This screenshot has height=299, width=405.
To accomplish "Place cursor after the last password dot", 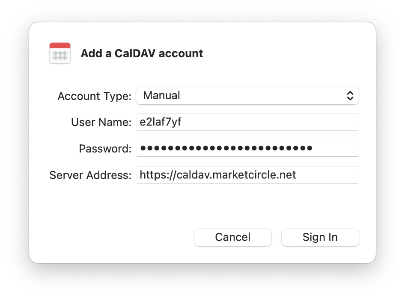I will tap(313, 148).
